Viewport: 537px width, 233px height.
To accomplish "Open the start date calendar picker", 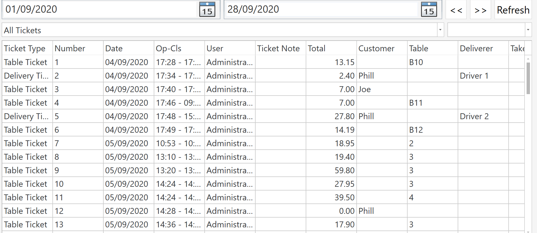I will 207,9.
